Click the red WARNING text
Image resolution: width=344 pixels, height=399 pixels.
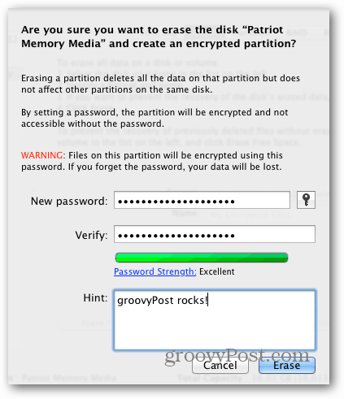42,155
